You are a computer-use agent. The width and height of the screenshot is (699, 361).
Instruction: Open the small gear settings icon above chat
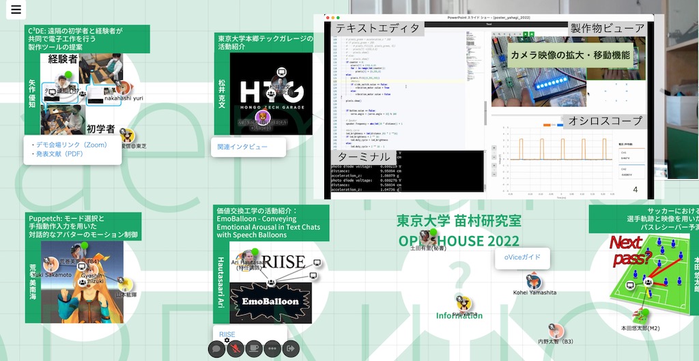[x=227, y=341]
